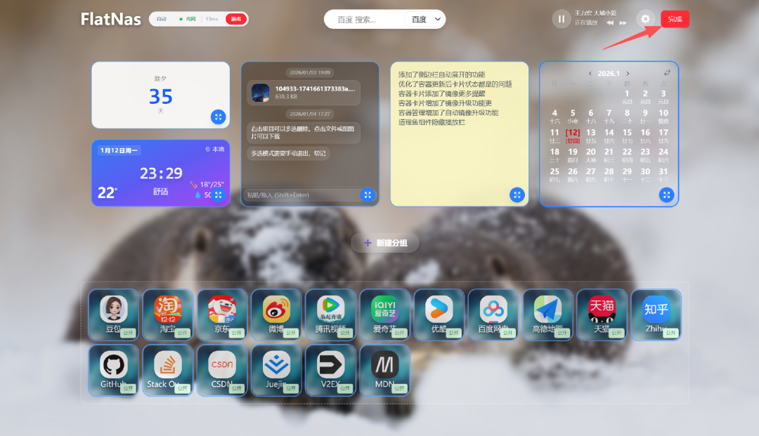Launch the Stack Overflow icon

(167, 370)
